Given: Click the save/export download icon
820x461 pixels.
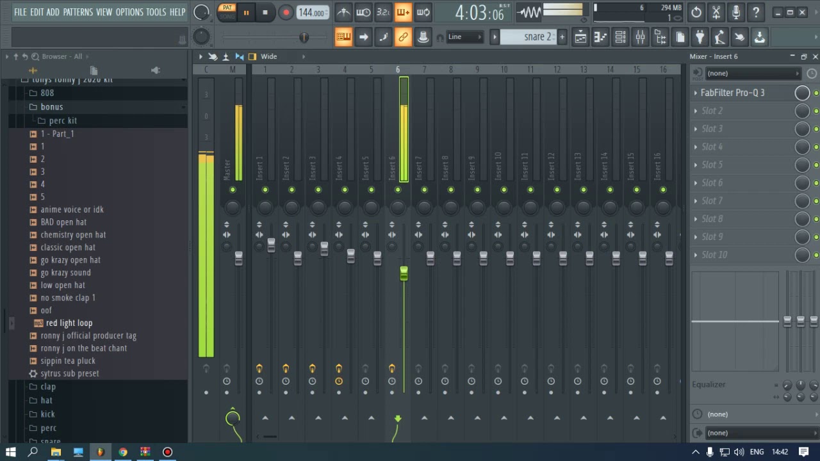Looking at the screenshot, I should coord(759,37).
